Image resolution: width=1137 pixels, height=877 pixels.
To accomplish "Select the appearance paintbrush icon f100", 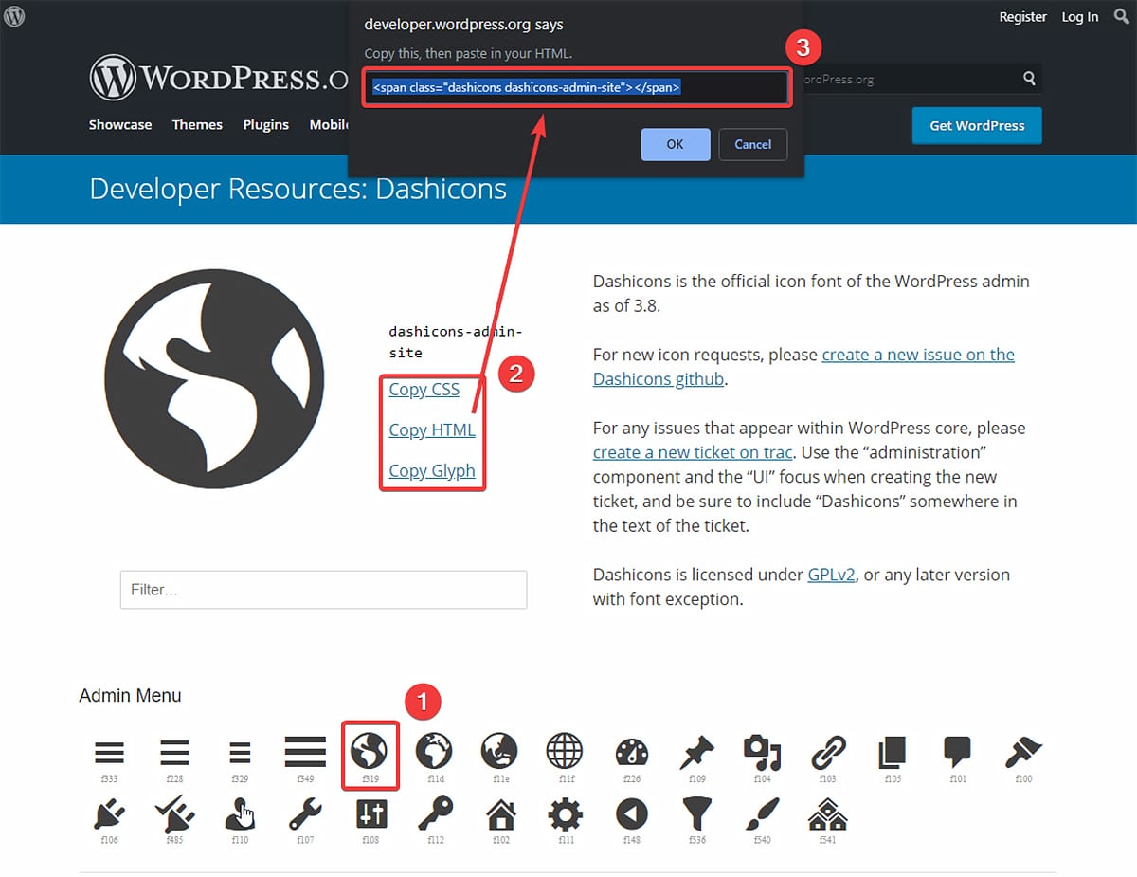I will [x=1023, y=753].
